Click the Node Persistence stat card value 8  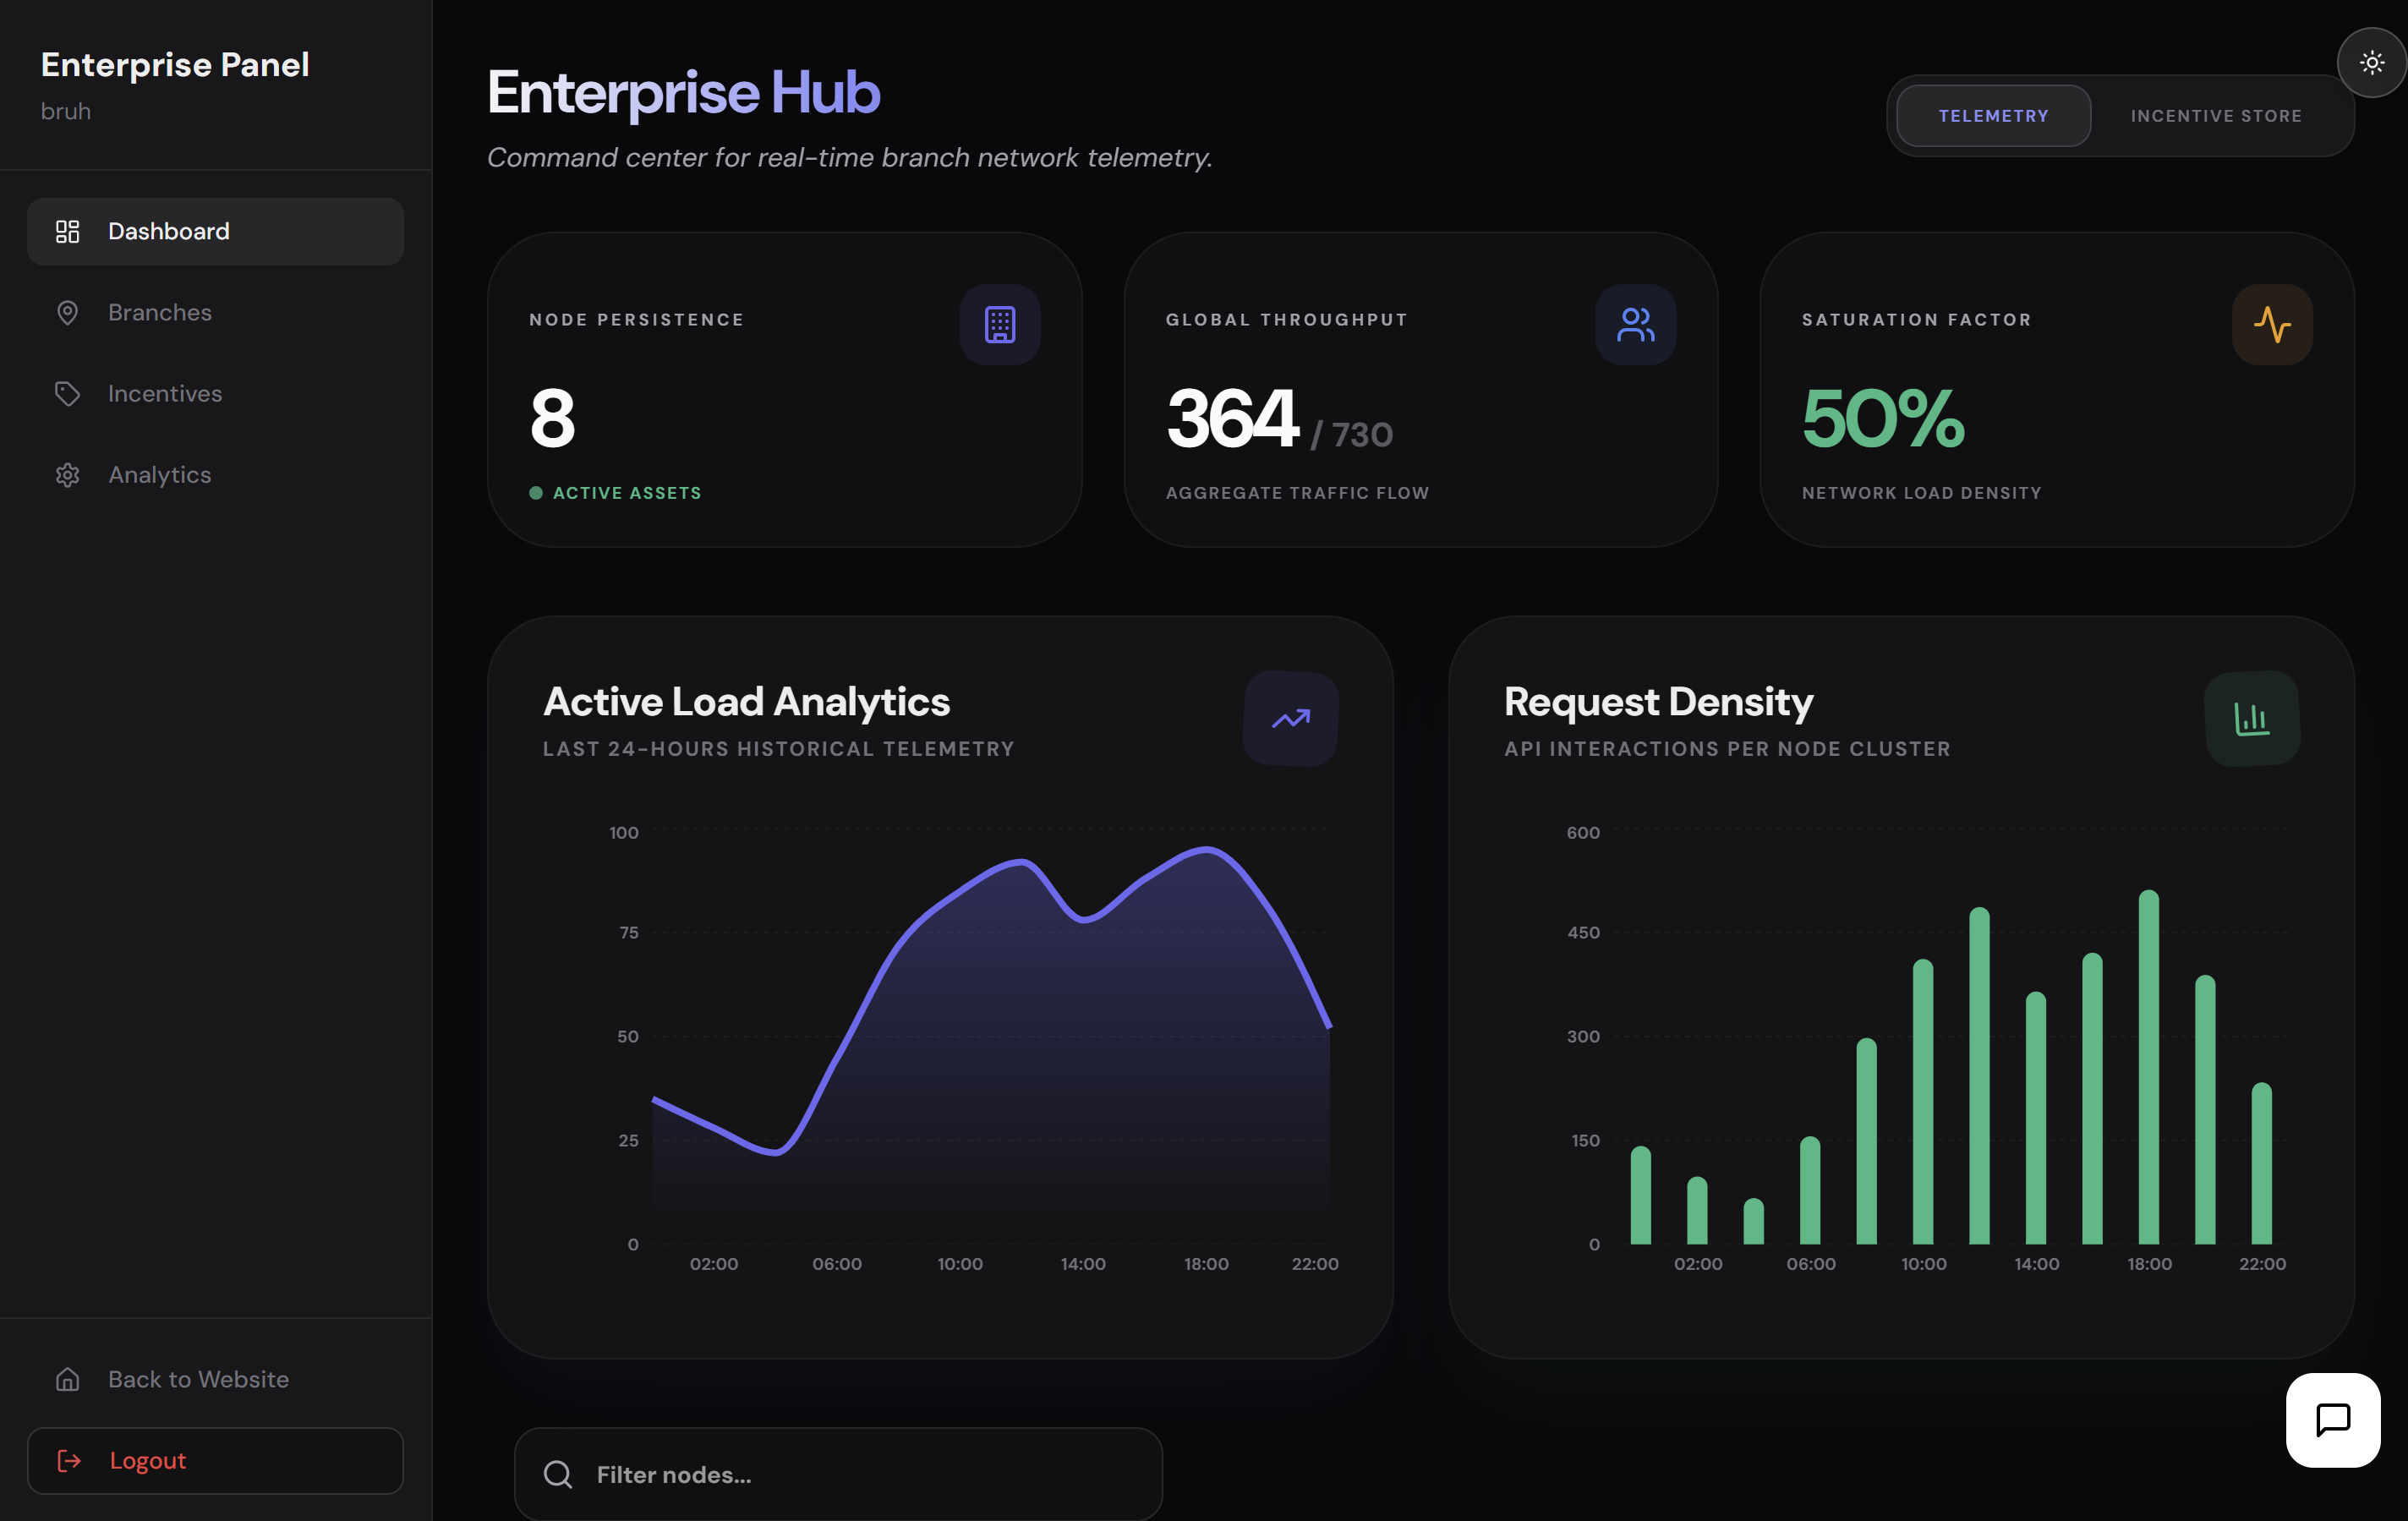[552, 419]
